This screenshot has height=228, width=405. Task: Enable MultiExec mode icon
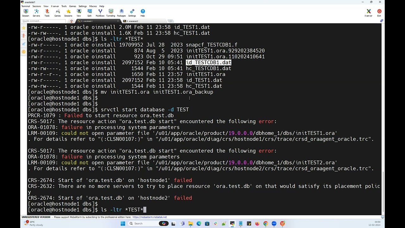[x=100, y=13]
